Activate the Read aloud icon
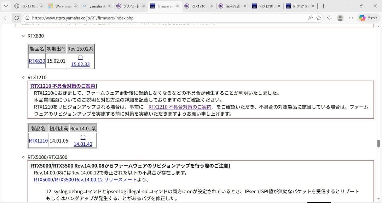382x203 pixels. point(310,18)
